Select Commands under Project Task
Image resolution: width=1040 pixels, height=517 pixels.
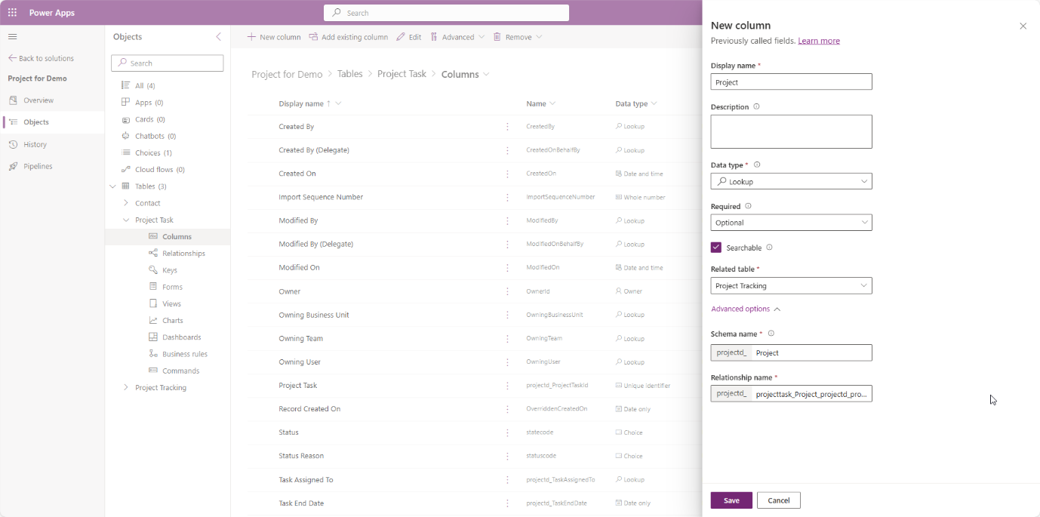tap(180, 371)
